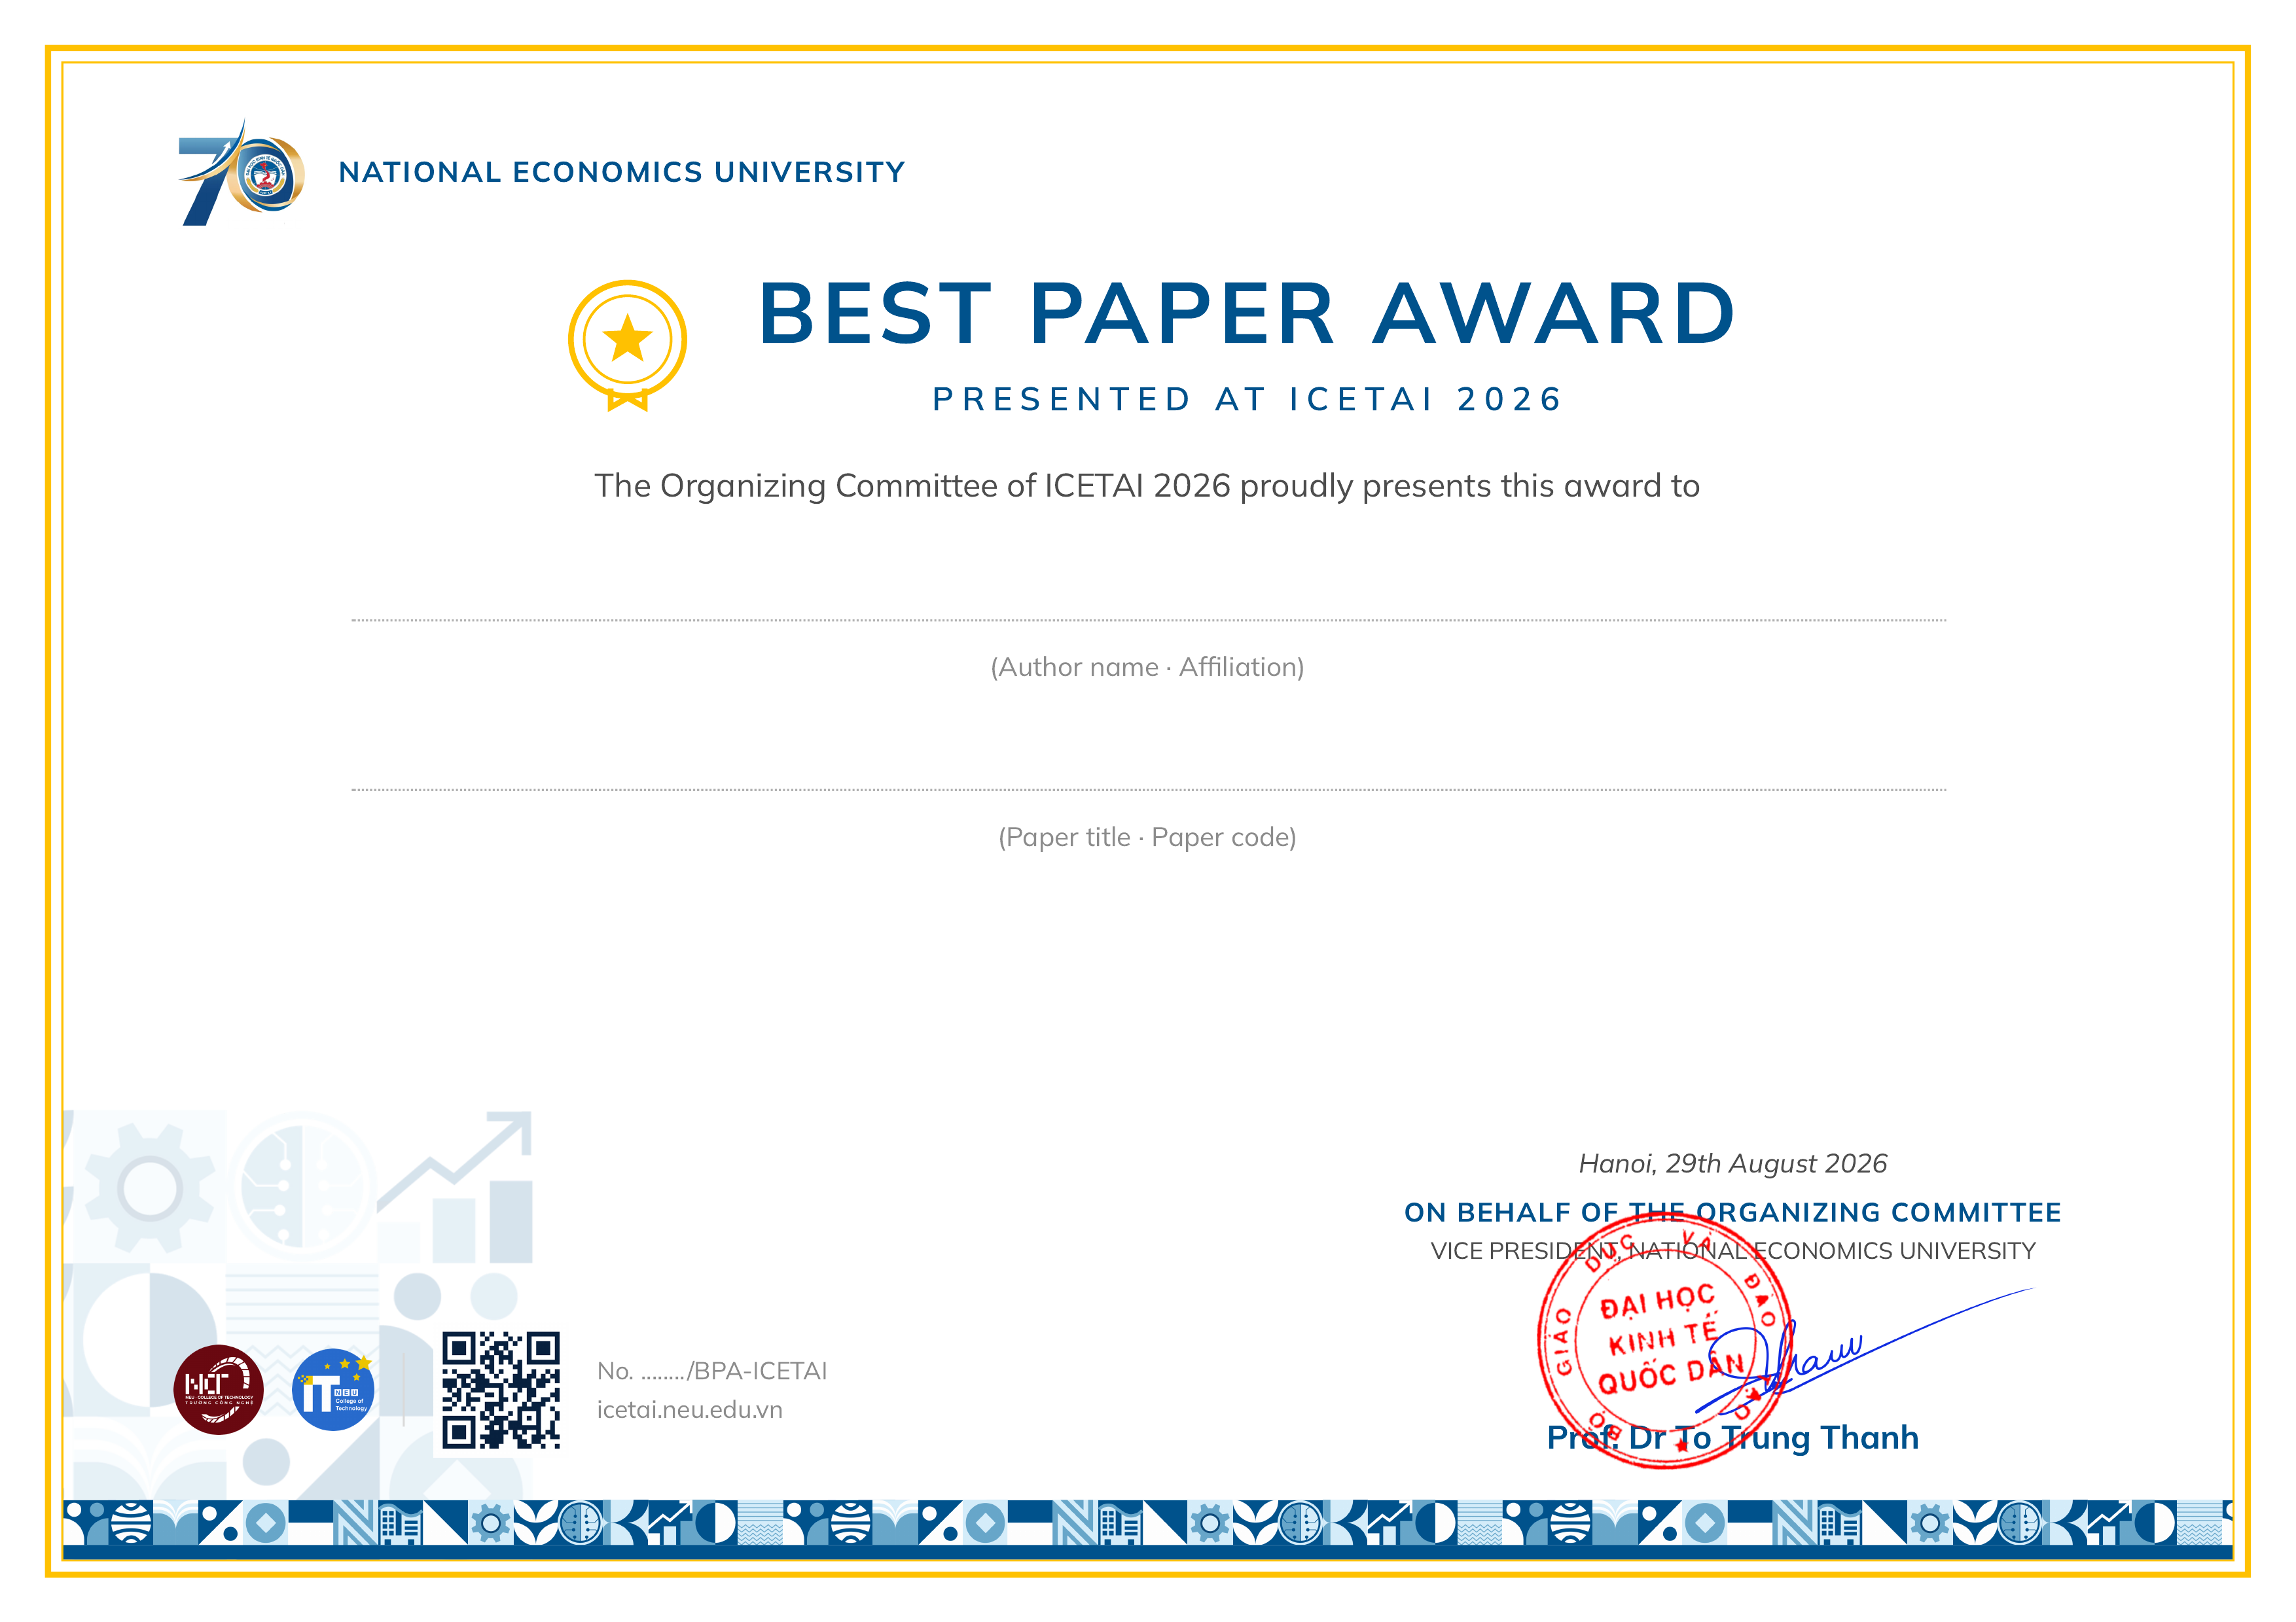Click the "BEST PAPER AWARD" title

(x=1247, y=314)
